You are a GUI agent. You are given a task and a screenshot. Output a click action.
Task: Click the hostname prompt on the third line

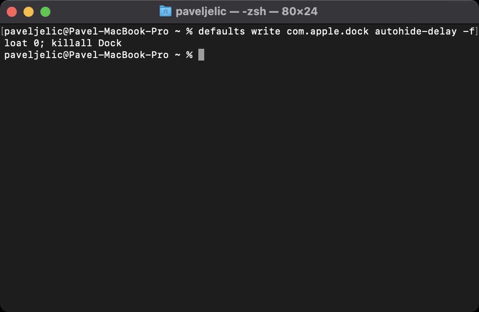(87, 55)
